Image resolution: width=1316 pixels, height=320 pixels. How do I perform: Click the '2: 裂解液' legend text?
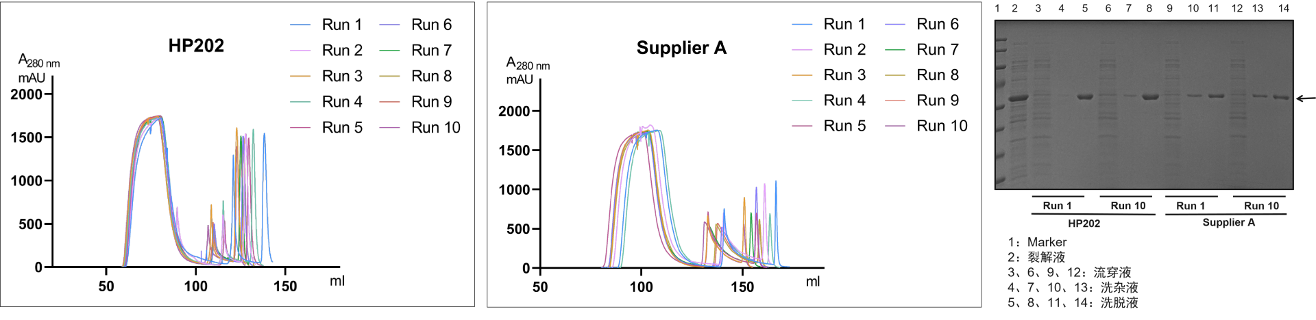1036,258
